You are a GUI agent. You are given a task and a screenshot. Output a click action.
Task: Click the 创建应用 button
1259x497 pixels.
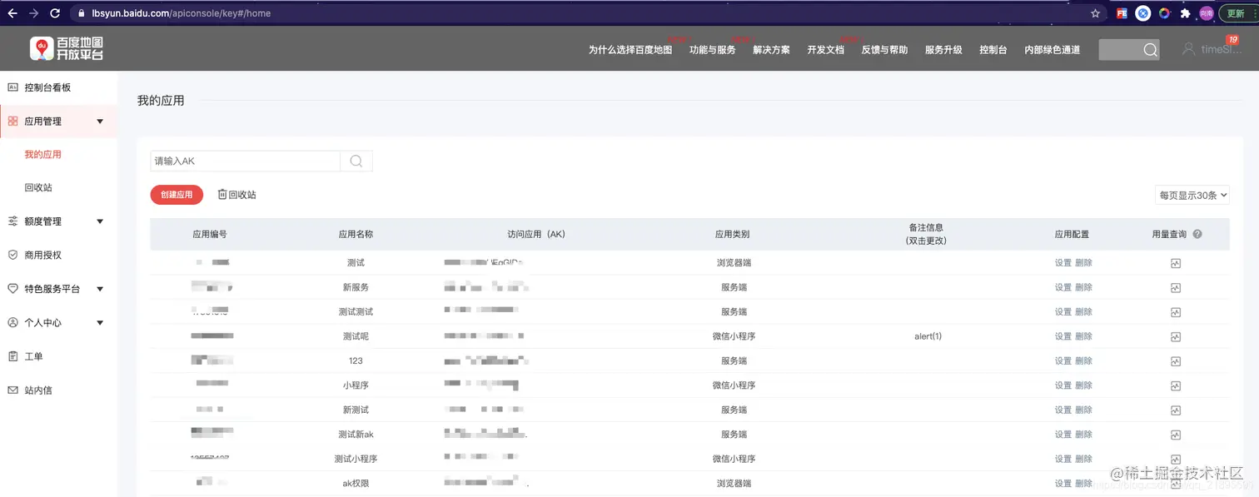176,194
